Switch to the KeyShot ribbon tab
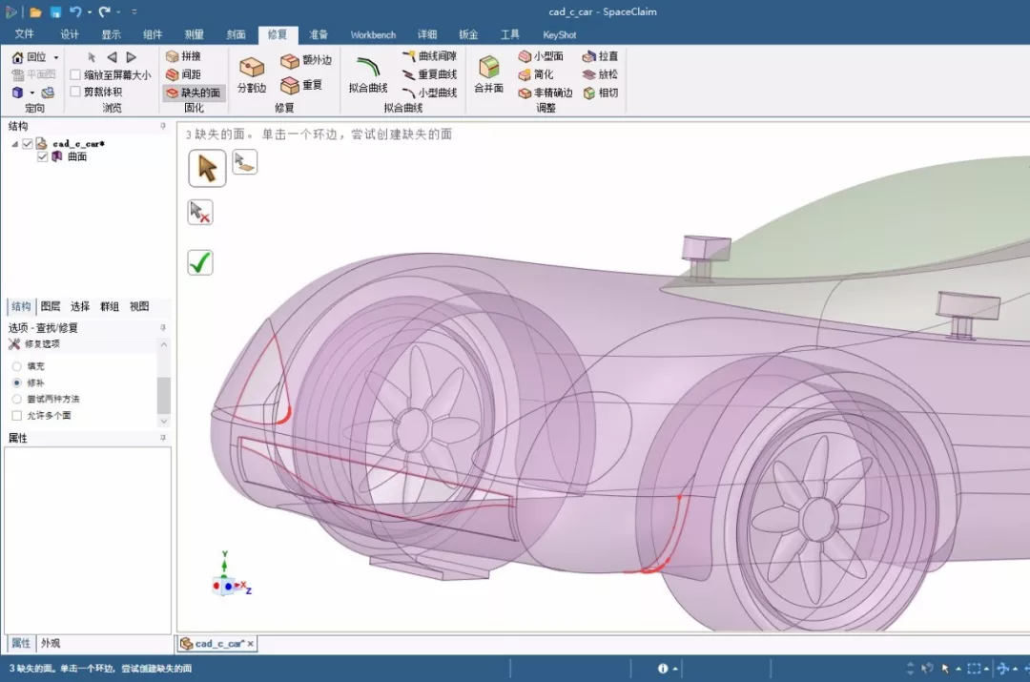The image size is (1030, 682). coord(560,35)
